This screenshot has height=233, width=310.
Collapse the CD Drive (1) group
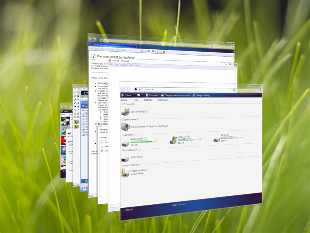[260, 103]
